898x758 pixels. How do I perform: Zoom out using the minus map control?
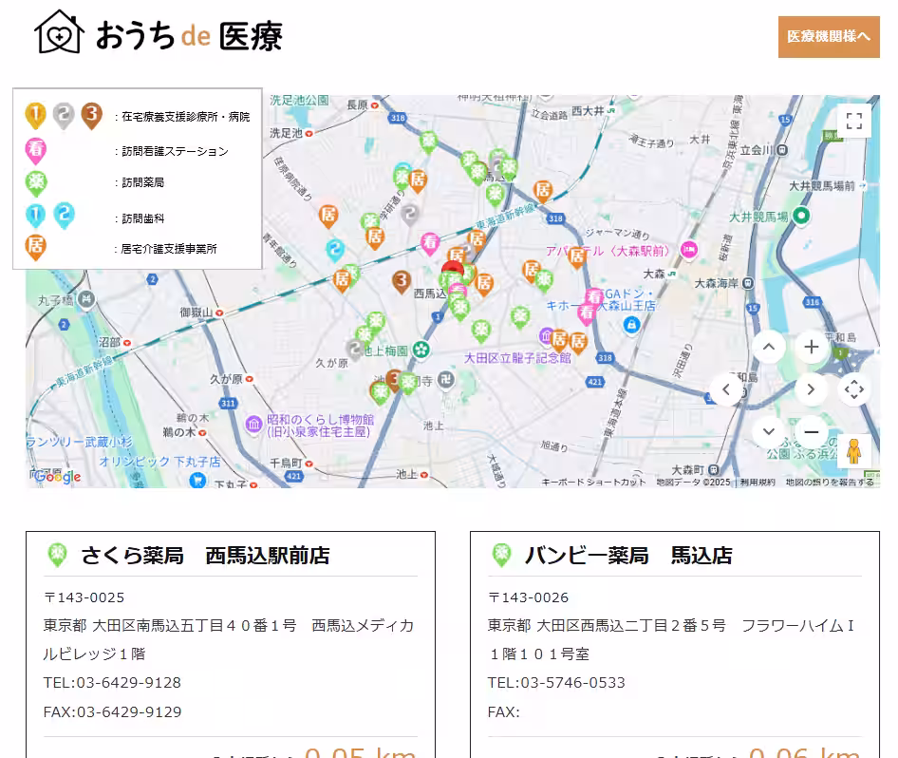click(812, 431)
